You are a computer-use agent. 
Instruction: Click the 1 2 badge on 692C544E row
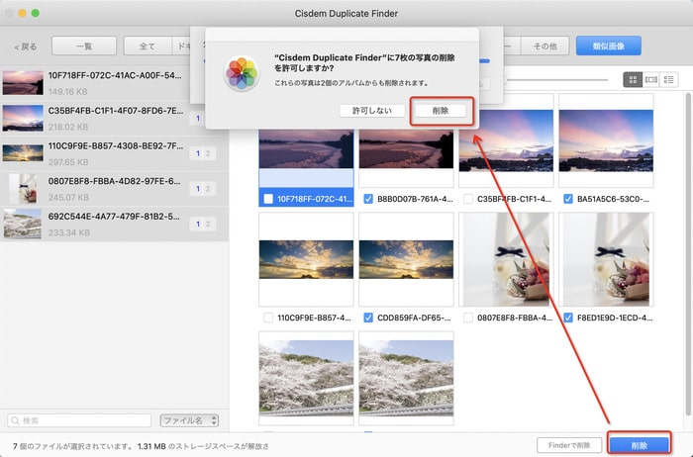pos(203,224)
